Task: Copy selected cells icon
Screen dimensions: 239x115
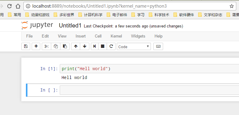Action: [55, 46]
